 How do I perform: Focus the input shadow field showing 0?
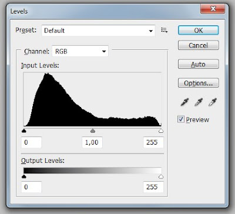pyautogui.click(x=31, y=142)
